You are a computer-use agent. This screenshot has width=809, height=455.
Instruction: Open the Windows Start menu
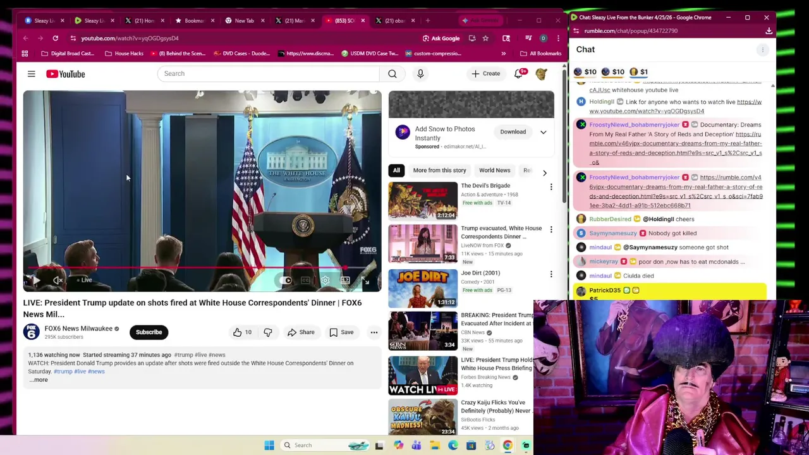tap(269, 446)
